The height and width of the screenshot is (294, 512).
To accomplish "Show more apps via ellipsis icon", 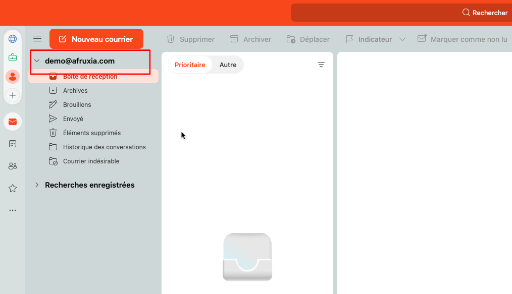I will pos(13,210).
